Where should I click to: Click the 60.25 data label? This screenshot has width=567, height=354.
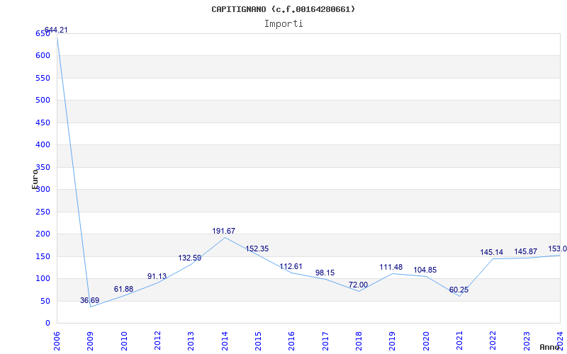pyautogui.click(x=459, y=290)
